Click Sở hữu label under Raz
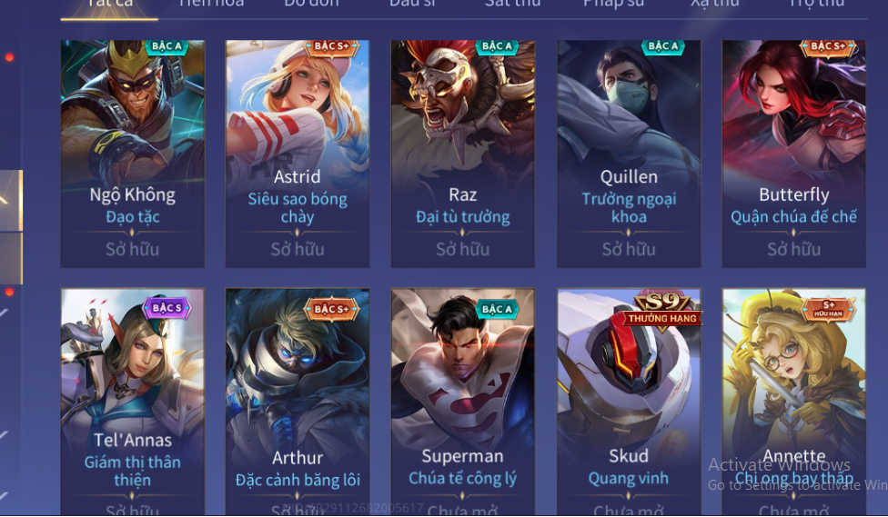The width and height of the screenshot is (888, 517). pos(463,250)
